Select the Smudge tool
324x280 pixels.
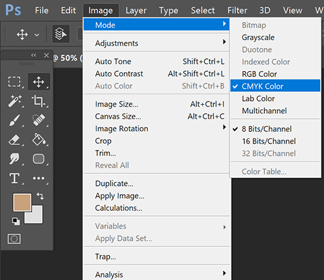point(14,158)
